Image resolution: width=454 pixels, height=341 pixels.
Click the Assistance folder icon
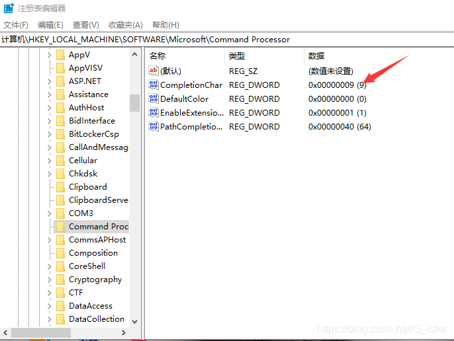[x=60, y=95]
